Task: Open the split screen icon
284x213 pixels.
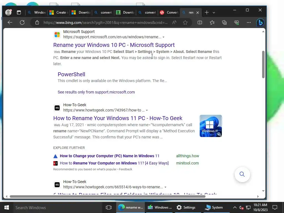Action: (x=200, y=22)
